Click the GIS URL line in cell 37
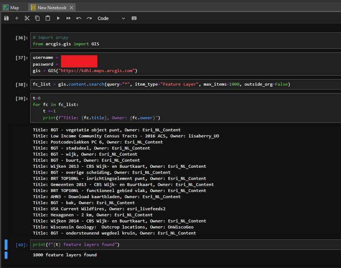The height and width of the screenshot is (268, 341). coord(85,70)
